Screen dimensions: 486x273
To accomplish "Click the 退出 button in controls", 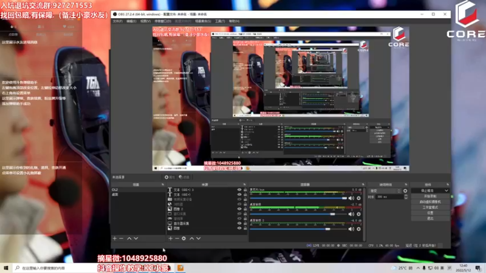I will point(430,218).
